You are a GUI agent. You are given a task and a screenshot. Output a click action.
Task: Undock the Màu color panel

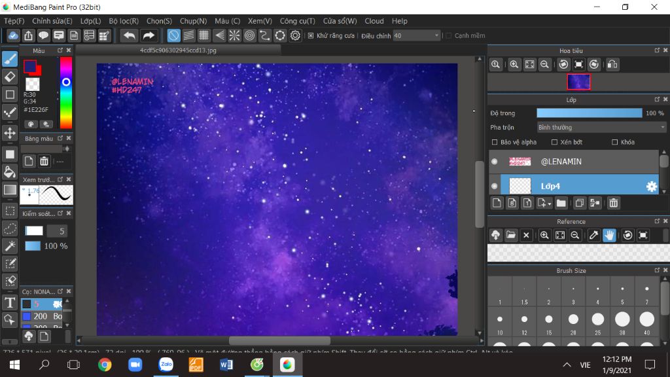point(60,50)
